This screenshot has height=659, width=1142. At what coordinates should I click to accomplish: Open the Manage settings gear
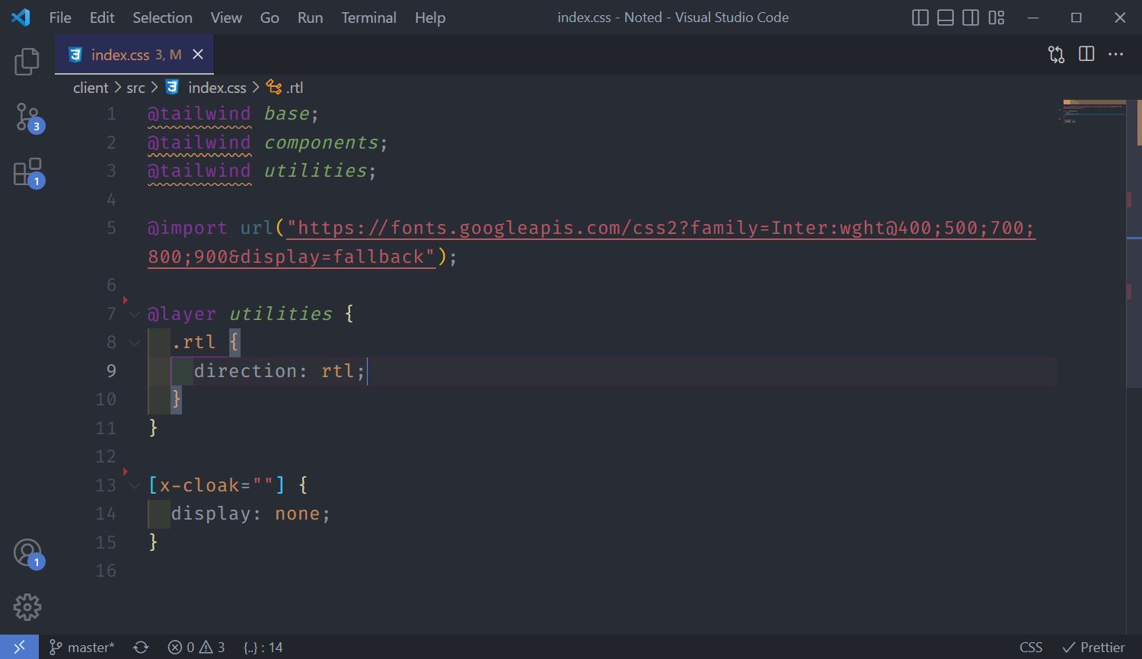pos(27,606)
